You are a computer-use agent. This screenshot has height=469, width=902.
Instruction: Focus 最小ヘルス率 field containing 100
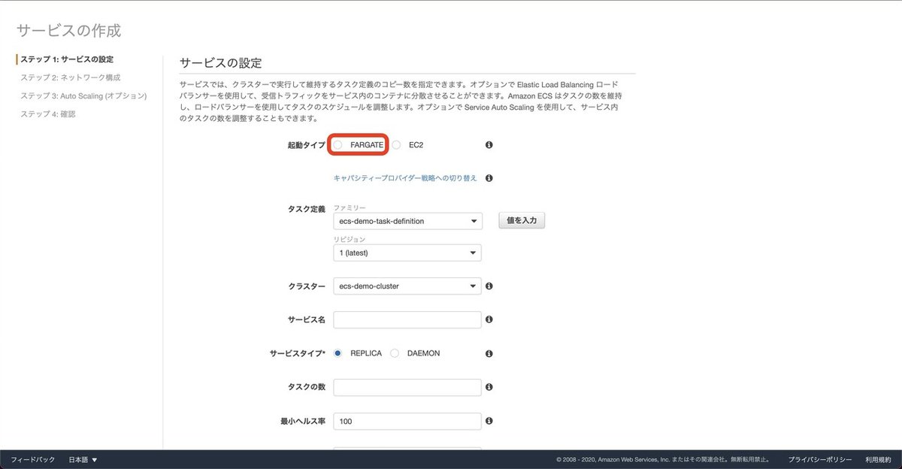407,421
